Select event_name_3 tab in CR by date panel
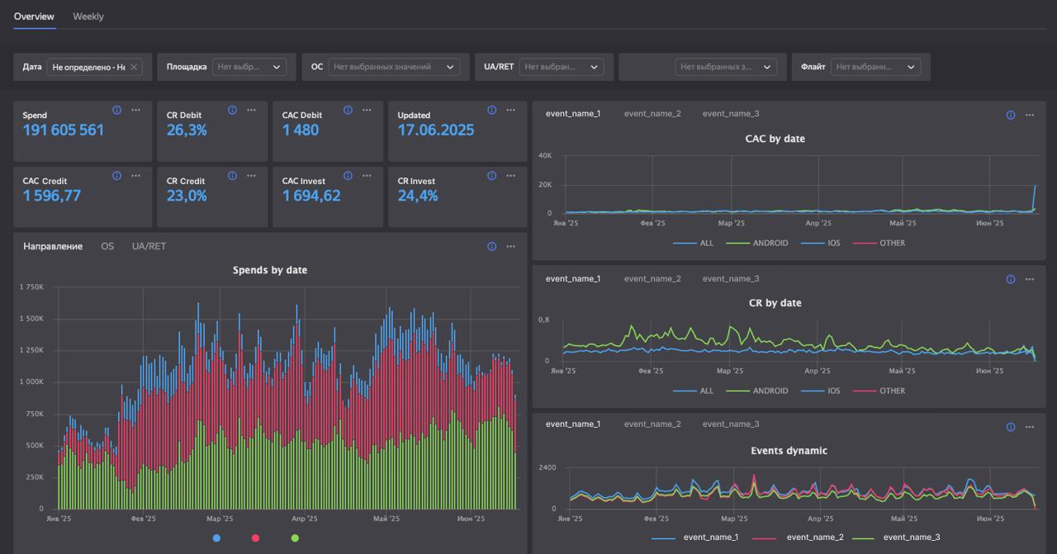Screen dimensions: 1057x554 tap(731, 279)
